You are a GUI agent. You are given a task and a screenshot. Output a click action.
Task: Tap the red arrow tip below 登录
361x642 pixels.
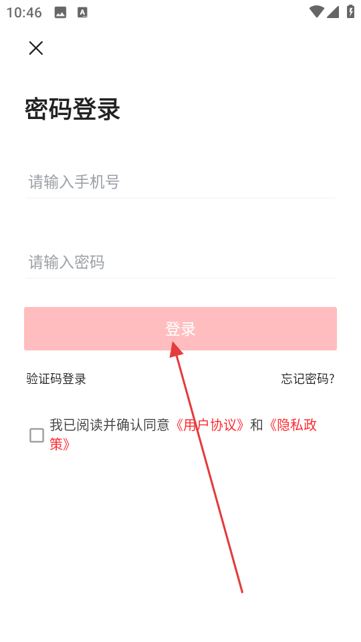[175, 347]
